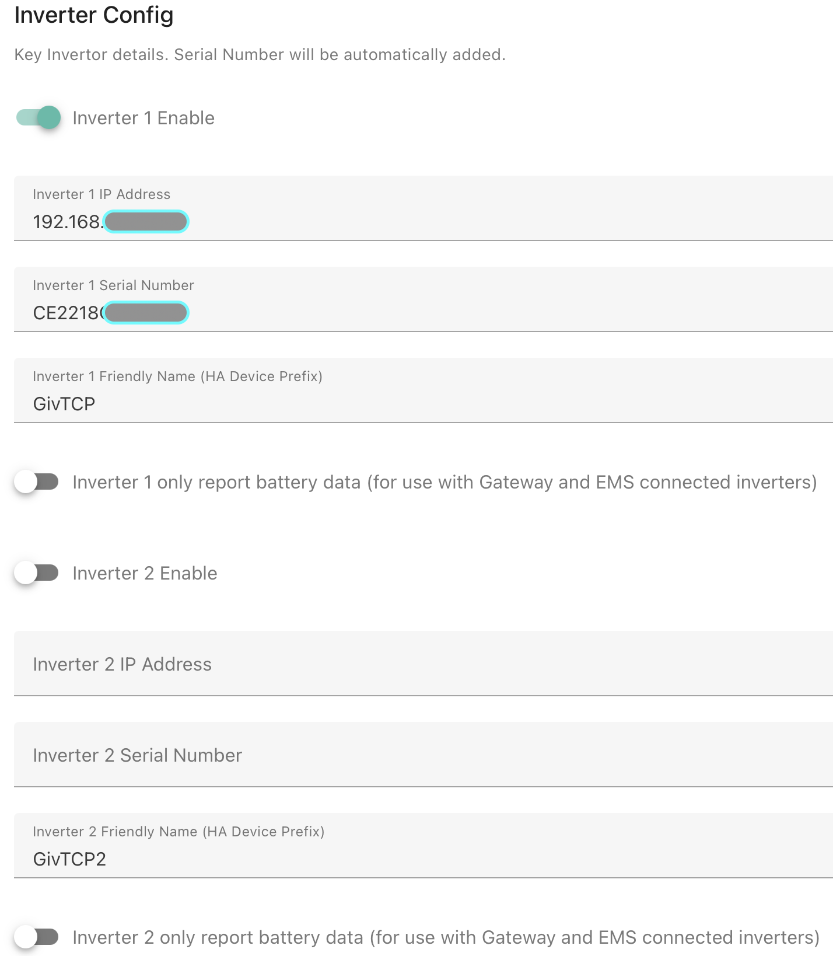The image size is (833, 956).
Task: Focus the Inverter 2 Serial Number field
Action: pyautogui.click(x=423, y=755)
